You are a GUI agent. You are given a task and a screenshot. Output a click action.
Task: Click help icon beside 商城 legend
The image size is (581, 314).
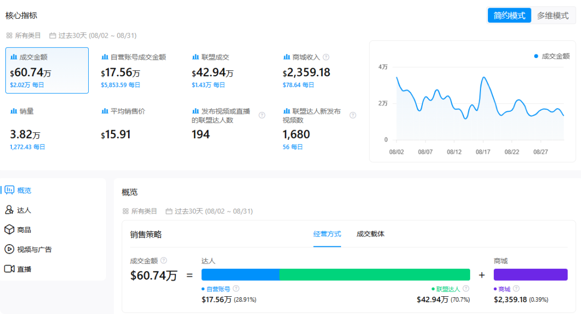coord(516,288)
